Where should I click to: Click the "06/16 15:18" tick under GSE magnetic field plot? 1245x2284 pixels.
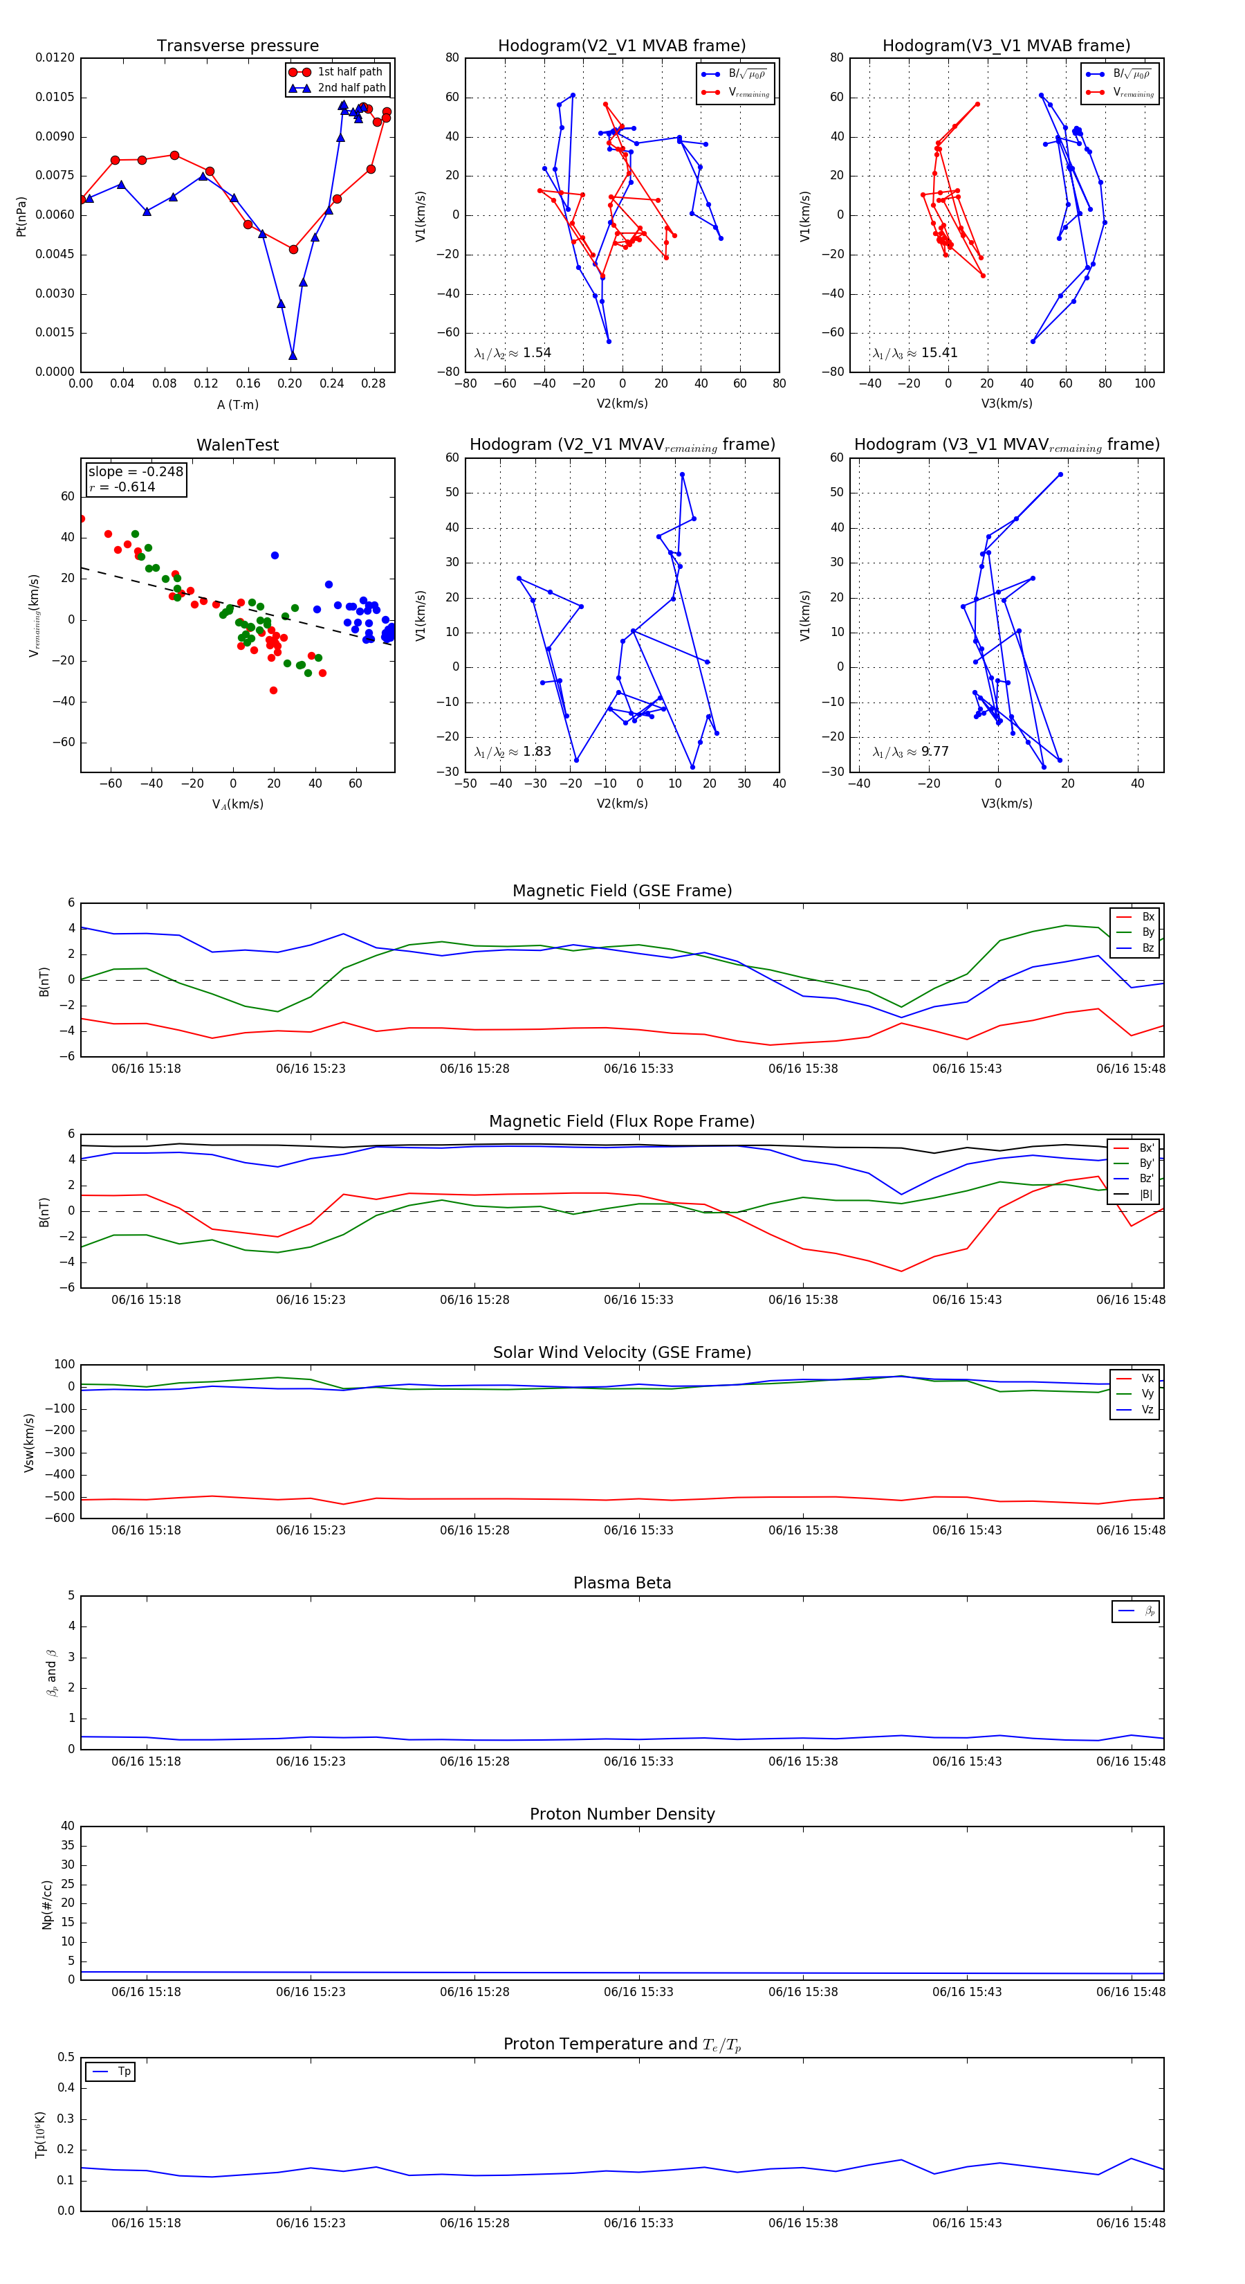pyautogui.click(x=146, y=1069)
